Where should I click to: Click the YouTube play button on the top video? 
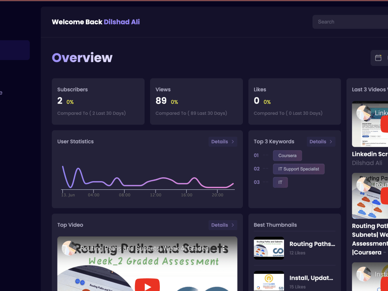(147, 285)
